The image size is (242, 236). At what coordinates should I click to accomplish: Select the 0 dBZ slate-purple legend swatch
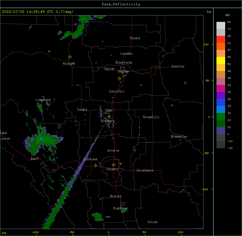pos(221,131)
